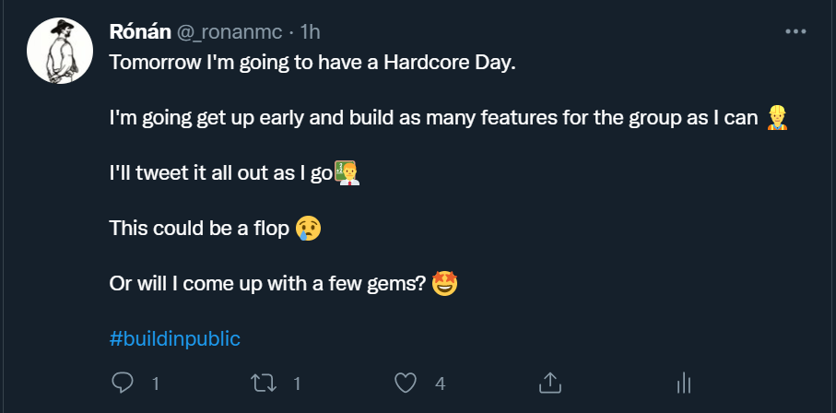Click the crying face emoji

[309, 228]
